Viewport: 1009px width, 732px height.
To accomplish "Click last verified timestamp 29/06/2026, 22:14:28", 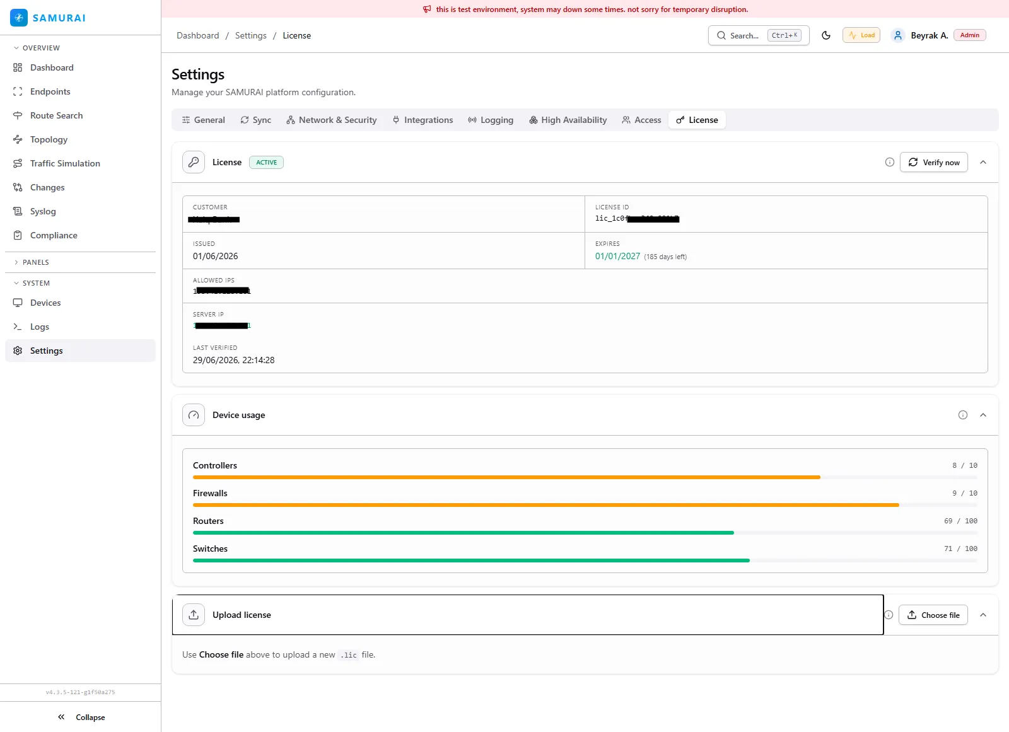I will click(234, 360).
